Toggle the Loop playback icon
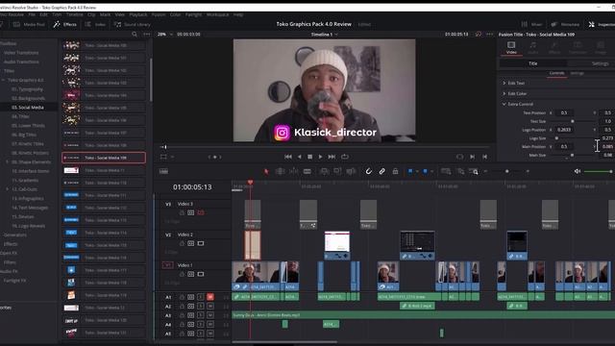This screenshot has width=615, height=346. (345, 157)
